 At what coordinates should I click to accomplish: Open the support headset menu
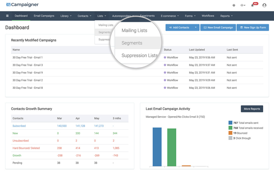click(x=243, y=5)
